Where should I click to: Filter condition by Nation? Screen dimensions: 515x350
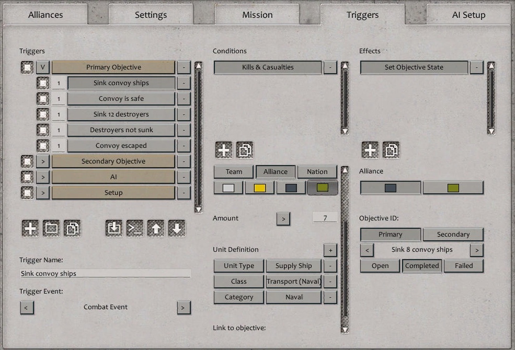[317, 172]
